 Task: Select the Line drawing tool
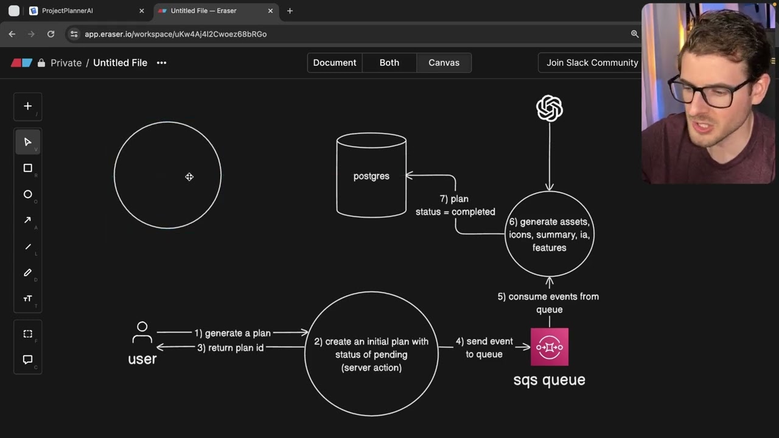point(27,246)
